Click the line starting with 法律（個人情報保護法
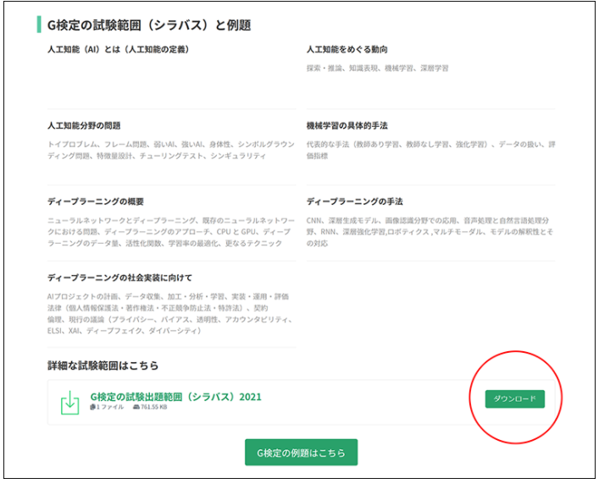 (158, 308)
